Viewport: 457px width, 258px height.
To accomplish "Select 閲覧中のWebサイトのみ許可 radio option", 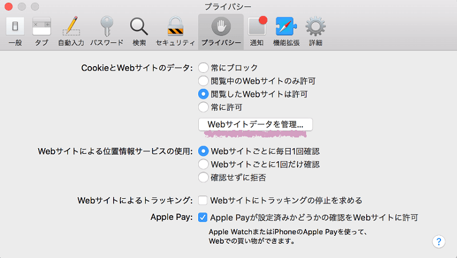I will [x=203, y=81].
